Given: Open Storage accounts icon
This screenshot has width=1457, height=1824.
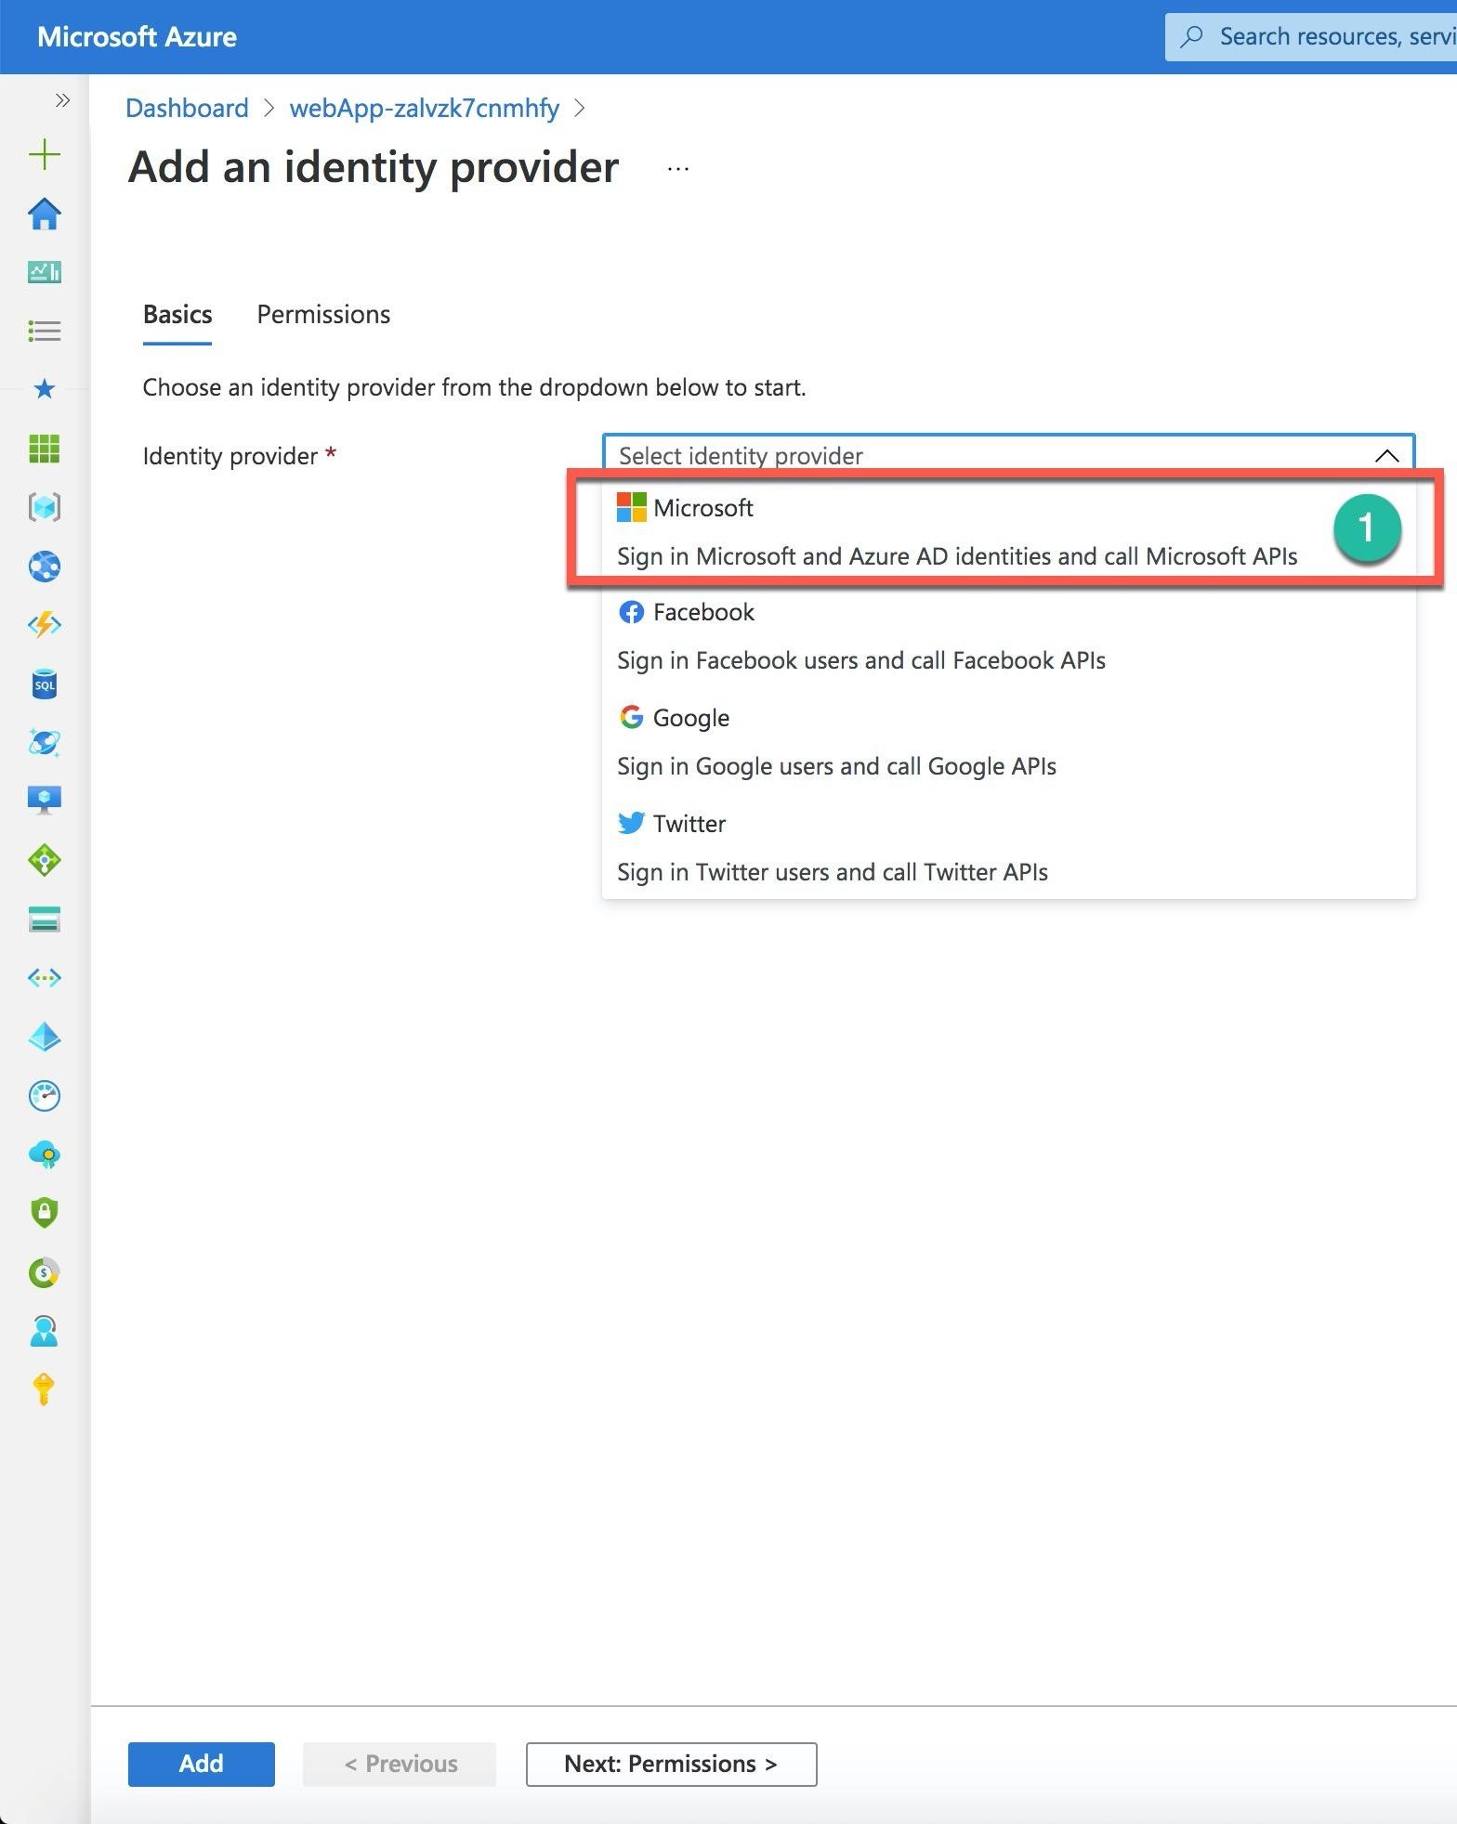Looking at the screenshot, I should 45,919.
